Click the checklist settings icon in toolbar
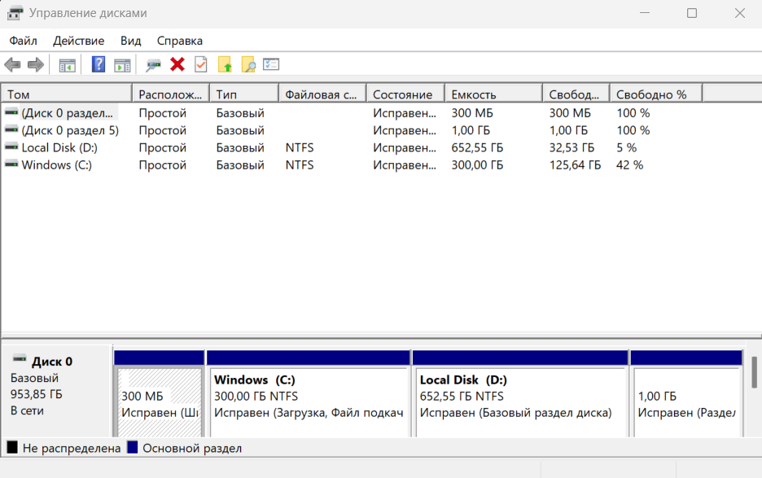The width and height of the screenshot is (762, 478). click(271, 65)
